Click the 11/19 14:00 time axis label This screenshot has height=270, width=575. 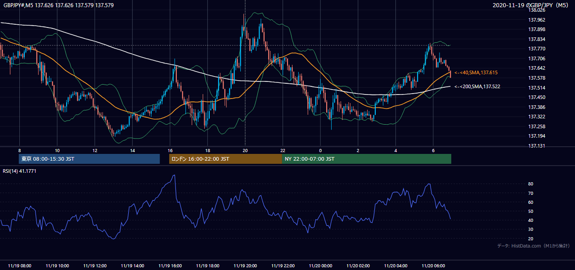tap(132, 266)
